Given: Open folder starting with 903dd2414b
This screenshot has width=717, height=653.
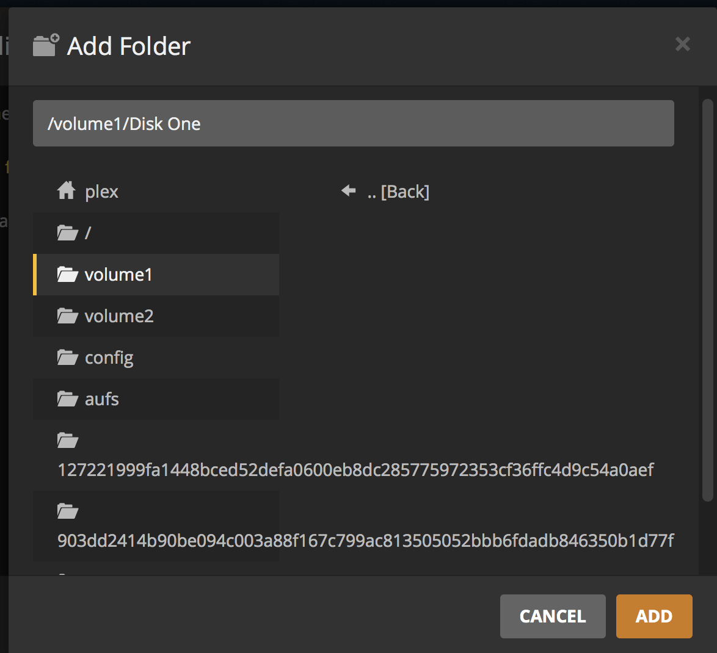Looking at the screenshot, I should (365, 541).
